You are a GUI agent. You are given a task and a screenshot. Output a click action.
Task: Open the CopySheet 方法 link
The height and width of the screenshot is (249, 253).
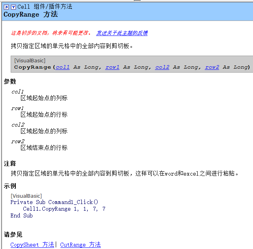click(x=32, y=245)
